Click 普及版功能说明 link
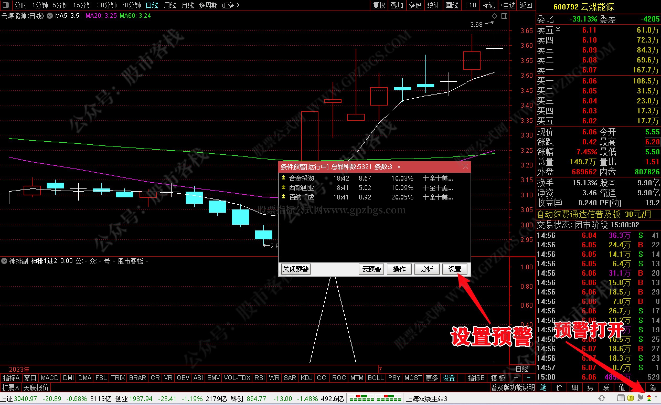 coord(513,388)
